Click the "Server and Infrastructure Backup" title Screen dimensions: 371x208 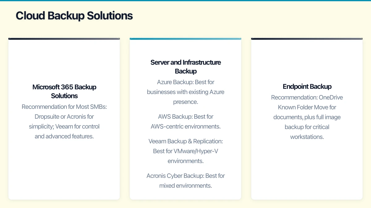(185, 67)
